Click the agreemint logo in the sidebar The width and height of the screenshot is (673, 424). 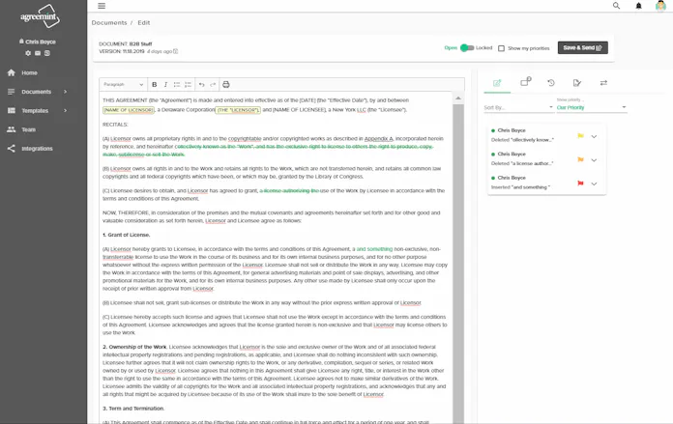pyautogui.click(x=40, y=16)
